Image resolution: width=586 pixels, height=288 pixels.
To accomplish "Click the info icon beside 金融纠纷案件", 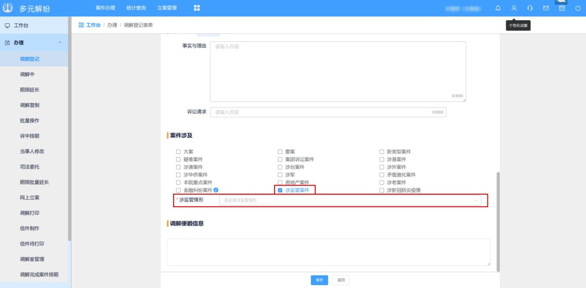I will [x=216, y=190].
